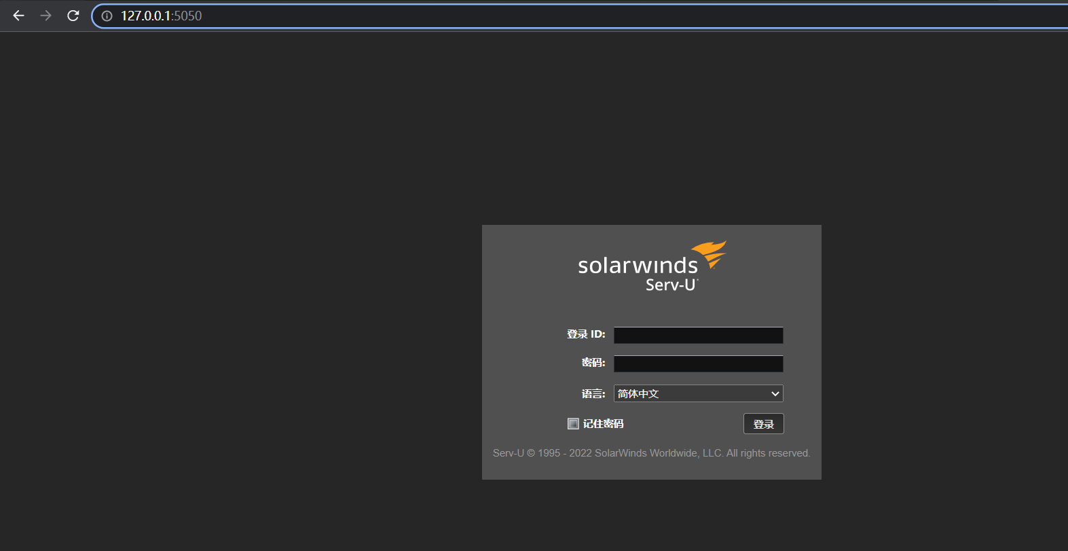1068x551 pixels.
Task: Open the 语言 dropdown showing 简体中文
Action: tap(699, 393)
